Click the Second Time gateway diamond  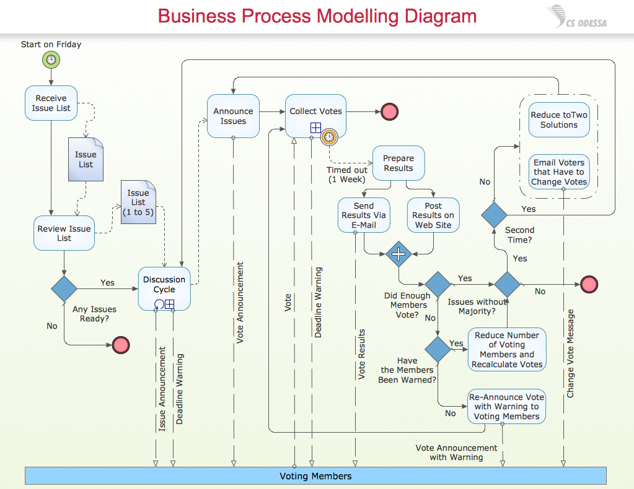tap(494, 215)
